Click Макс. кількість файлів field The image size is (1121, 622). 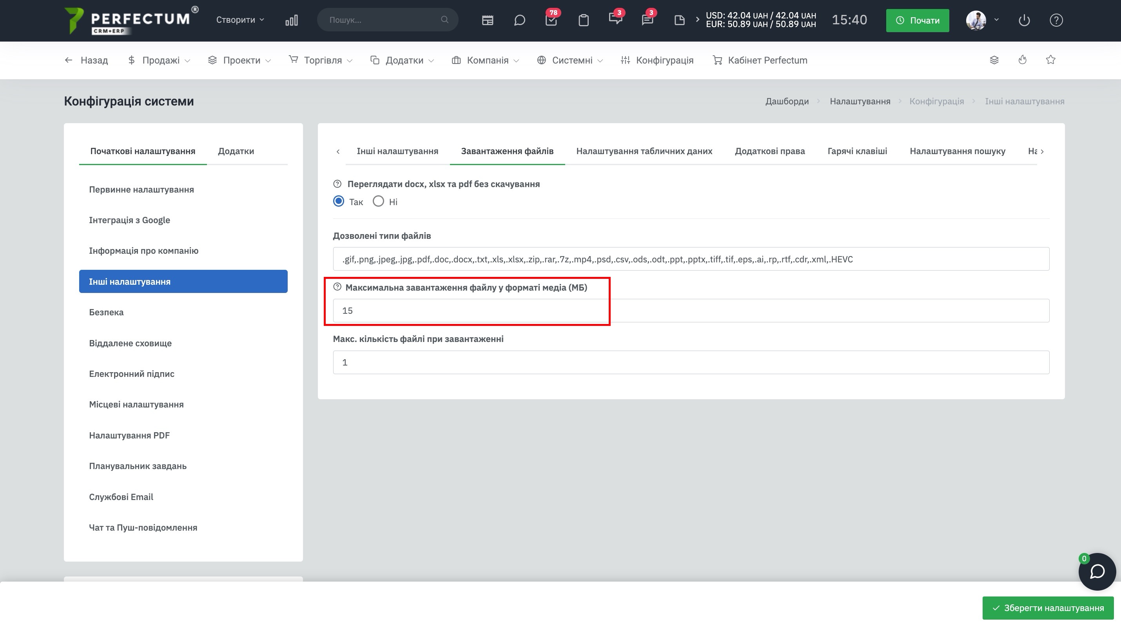click(691, 362)
